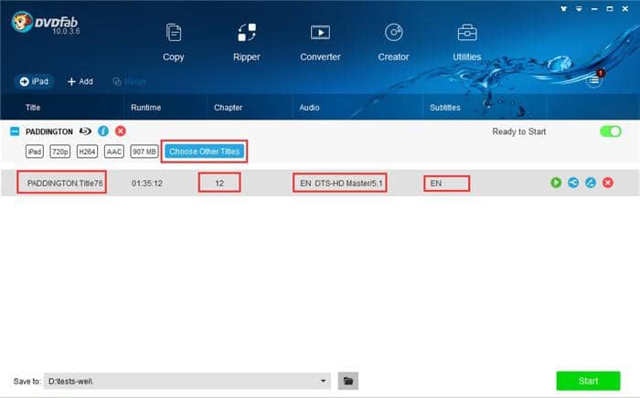
Task: Click the 01:35:12 runtime value
Action: (147, 183)
